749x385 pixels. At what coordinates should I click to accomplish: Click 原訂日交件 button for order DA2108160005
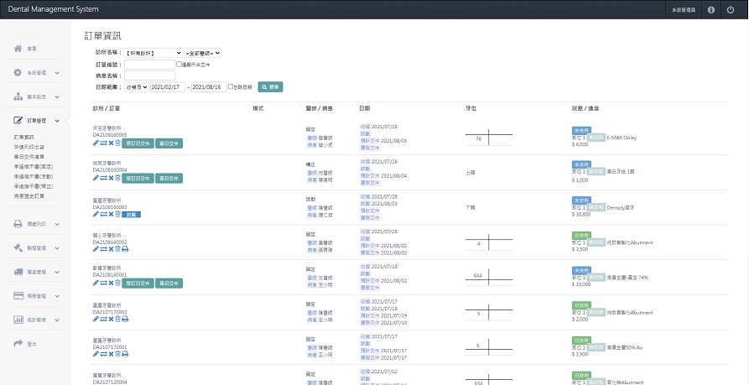point(138,143)
